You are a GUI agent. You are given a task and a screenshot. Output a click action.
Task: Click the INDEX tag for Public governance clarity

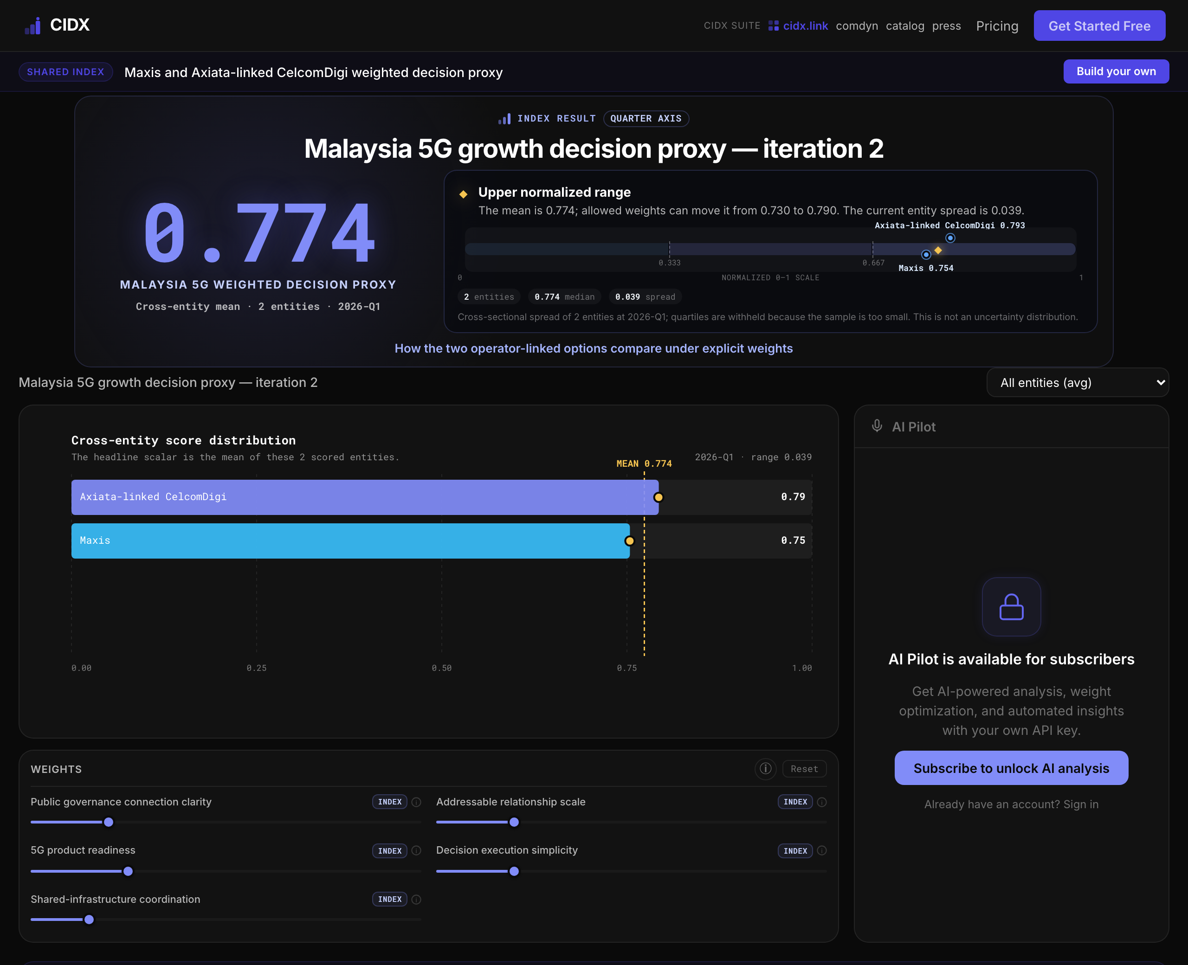click(390, 802)
